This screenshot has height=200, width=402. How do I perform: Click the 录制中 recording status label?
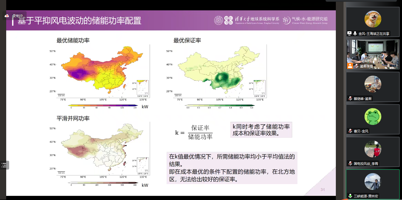tap(18, 16)
